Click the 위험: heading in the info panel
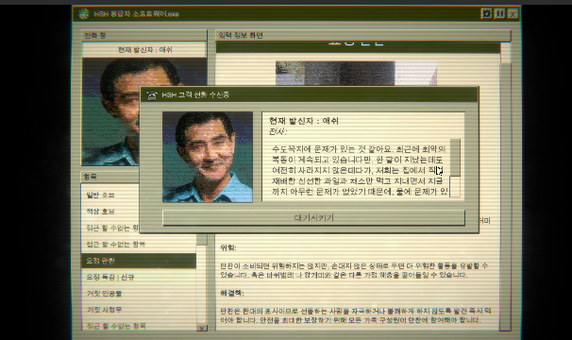The image size is (572, 340). click(228, 248)
